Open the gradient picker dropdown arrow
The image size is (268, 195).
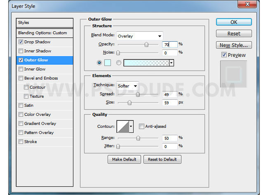coord(171,63)
